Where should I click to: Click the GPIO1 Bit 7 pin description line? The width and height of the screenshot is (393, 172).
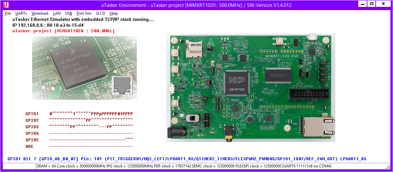pos(187,159)
